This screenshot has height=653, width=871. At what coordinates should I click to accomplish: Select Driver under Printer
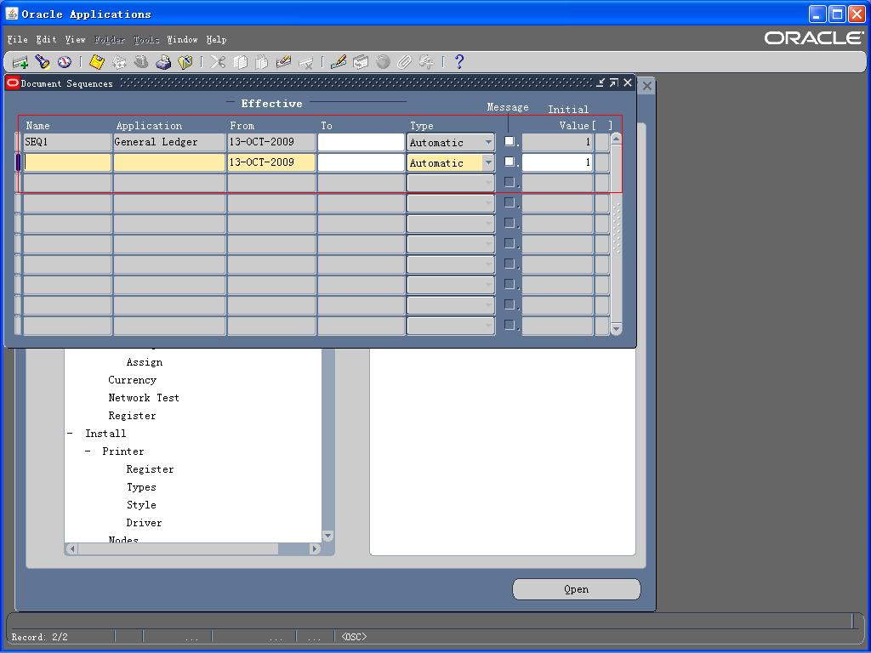144,523
